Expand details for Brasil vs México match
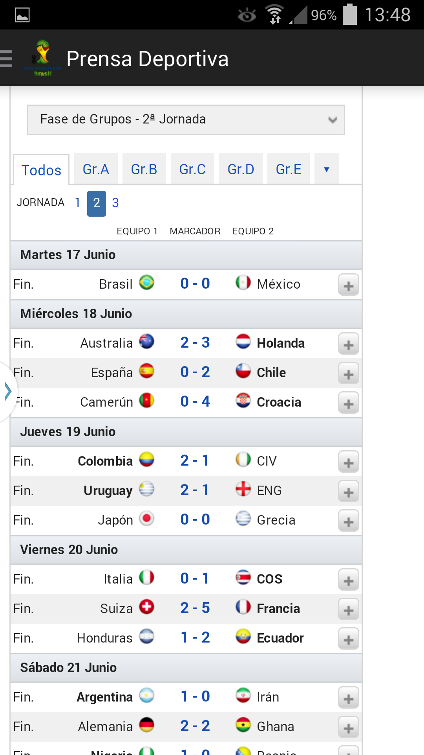 [x=349, y=285]
